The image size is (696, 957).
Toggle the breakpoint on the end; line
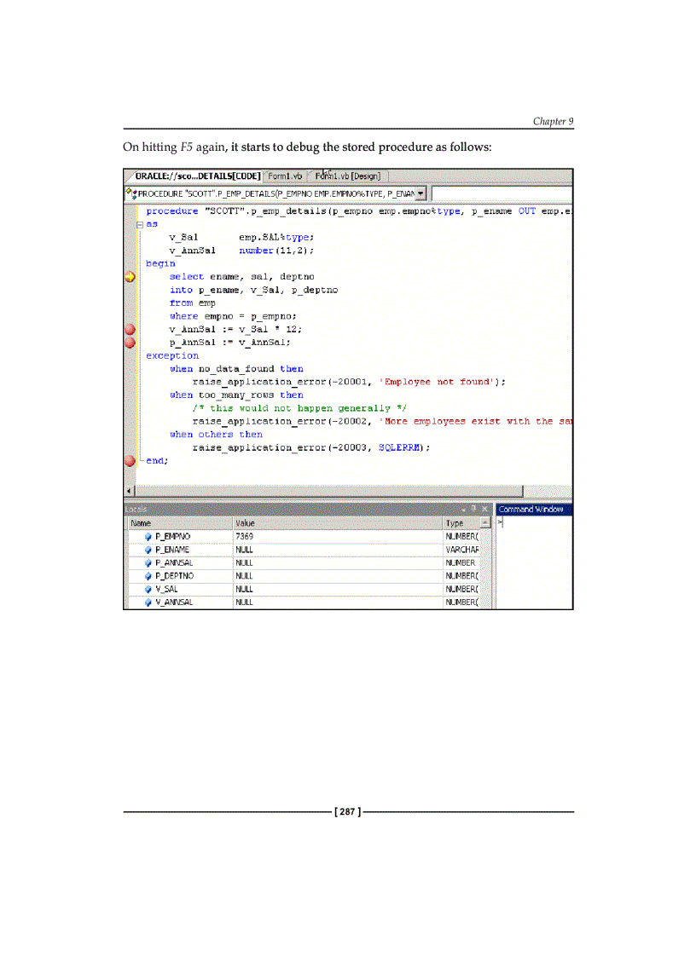[x=130, y=459]
